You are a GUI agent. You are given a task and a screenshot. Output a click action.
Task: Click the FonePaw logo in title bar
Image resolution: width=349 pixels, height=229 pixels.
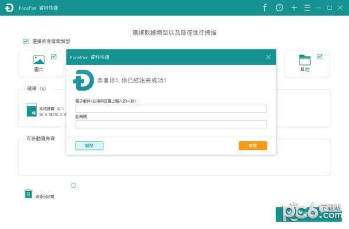coord(9,8)
